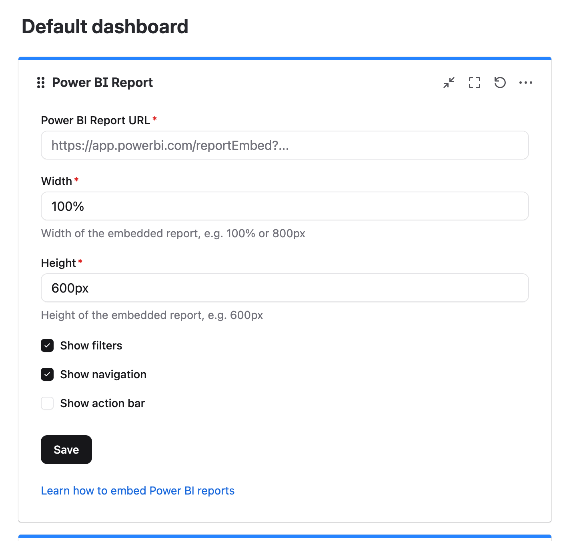The height and width of the screenshot is (541, 577).
Task: Refresh the Power BI Report widget
Action: 500,83
